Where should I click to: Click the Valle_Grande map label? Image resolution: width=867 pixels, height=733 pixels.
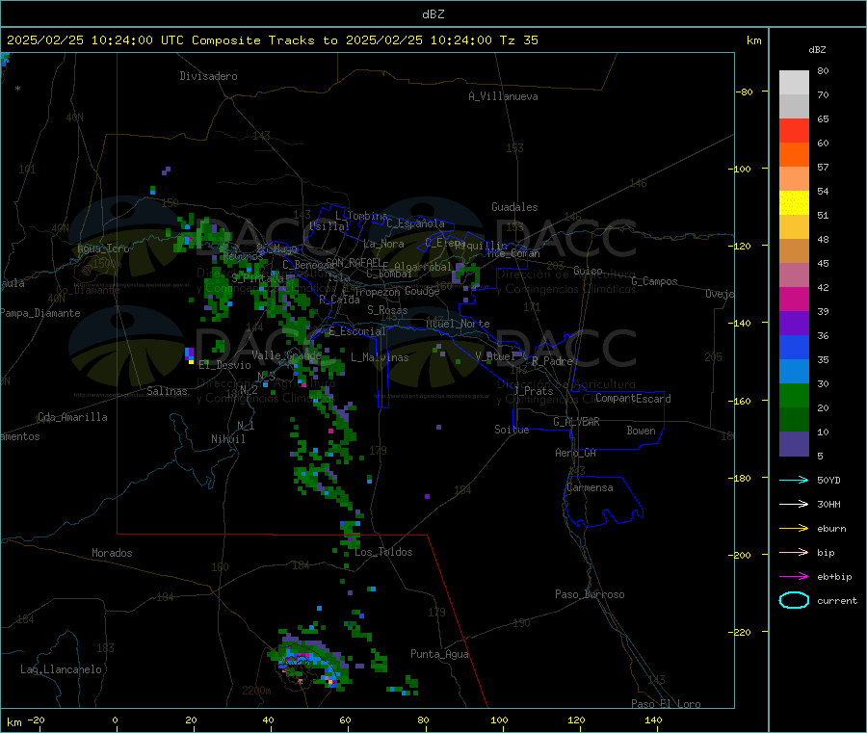286,355
